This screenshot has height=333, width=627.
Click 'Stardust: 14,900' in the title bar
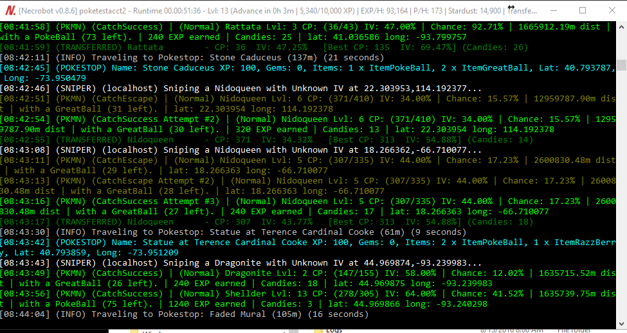pos(475,11)
